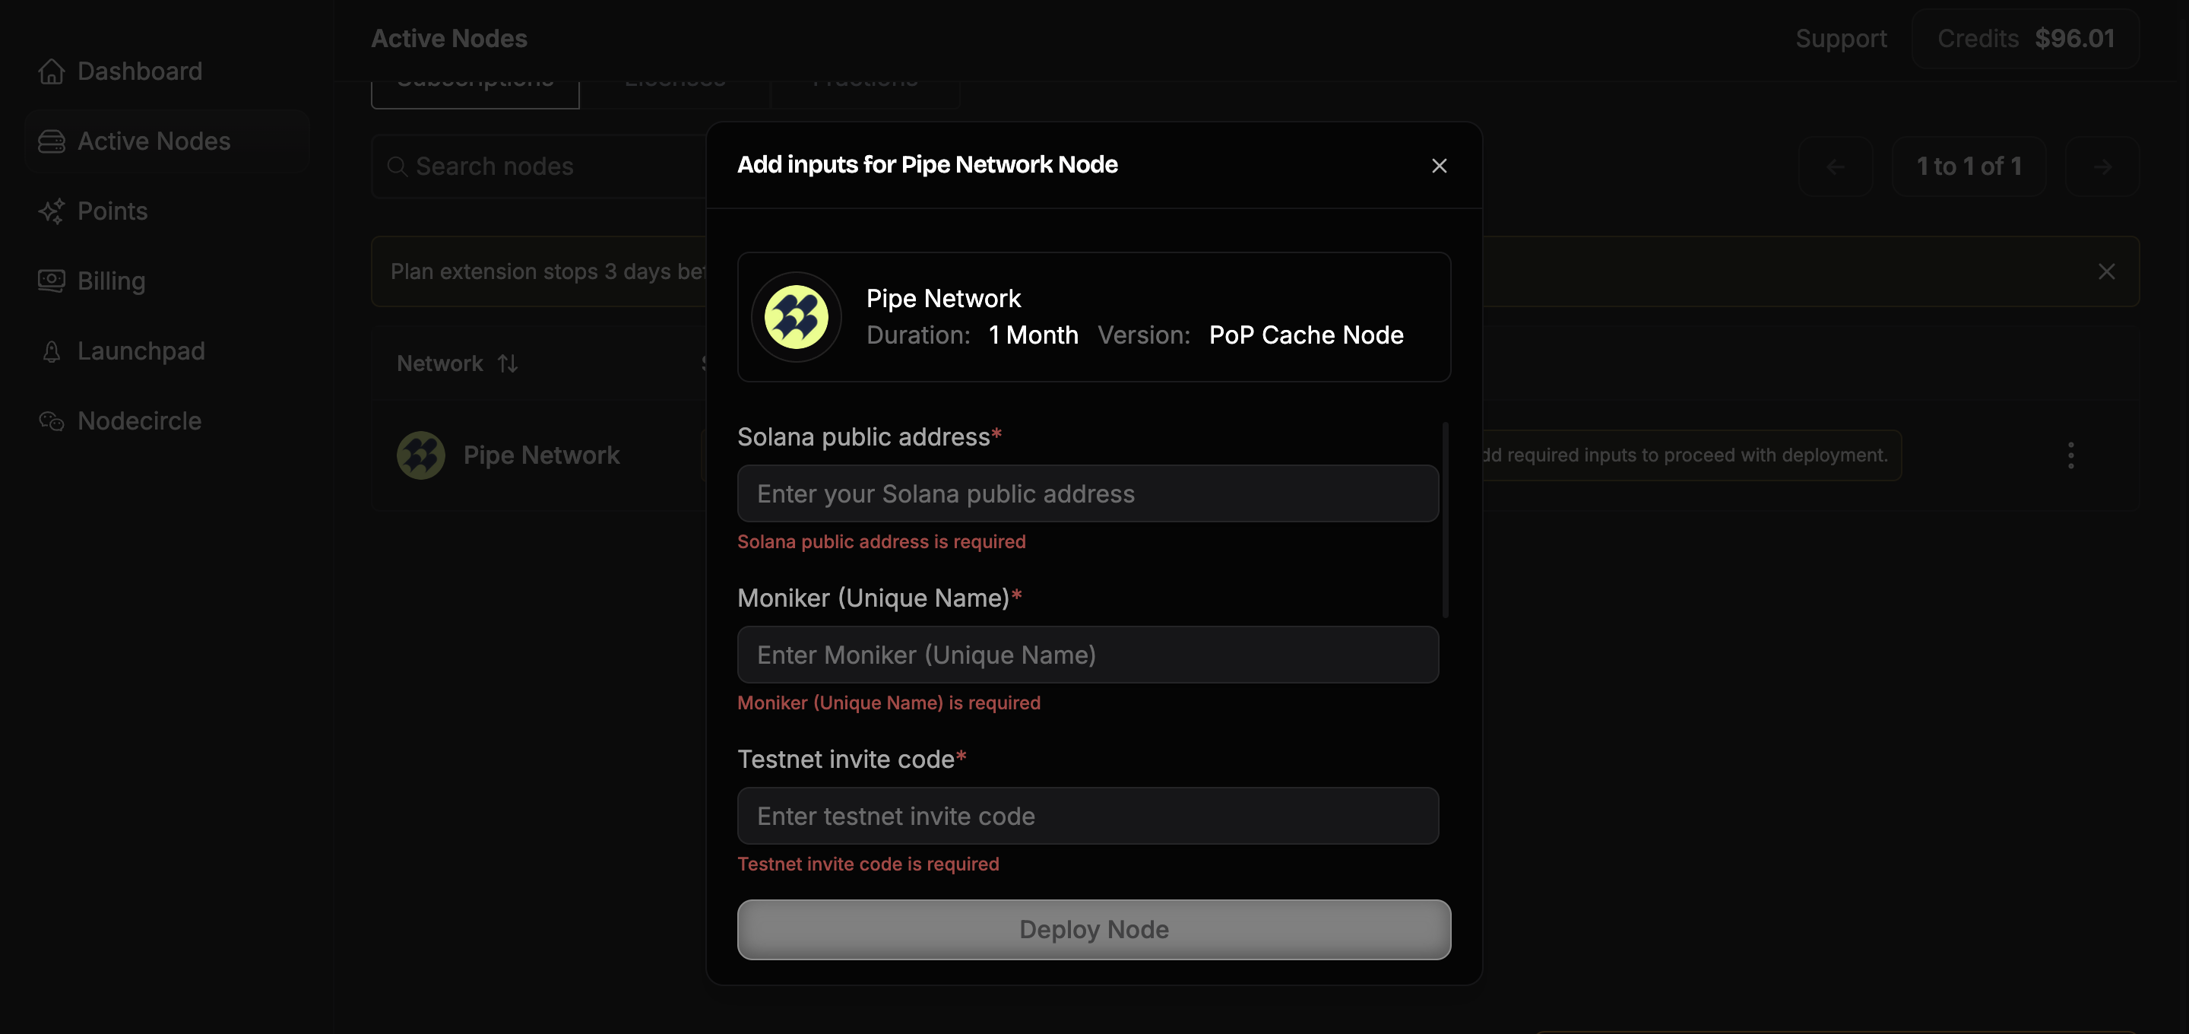This screenshot has width=2189, height=1034.
Task: Click the 1 to 1 of 1 indicator
Action: coord(1968,167)
